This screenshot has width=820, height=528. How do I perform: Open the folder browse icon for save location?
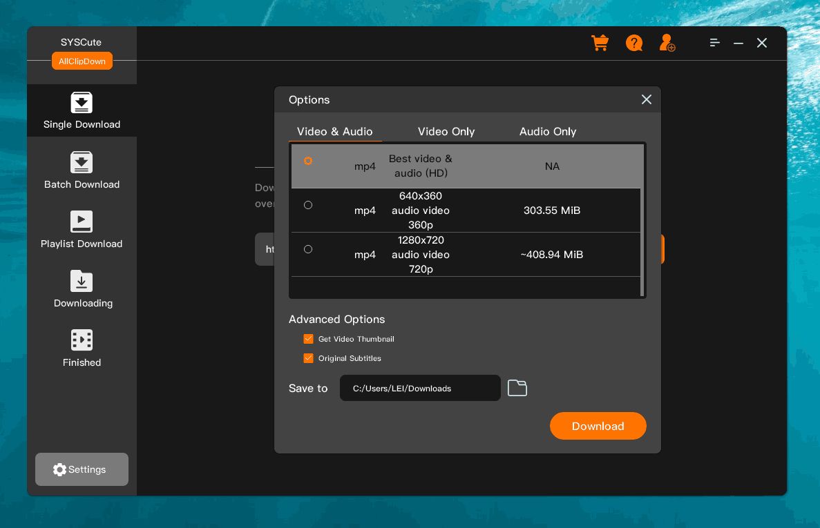click(517, 388)
